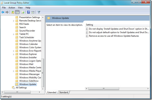Expand the Windows Media Player node
This screenshot has width=152, height=100.
(14, 71)
